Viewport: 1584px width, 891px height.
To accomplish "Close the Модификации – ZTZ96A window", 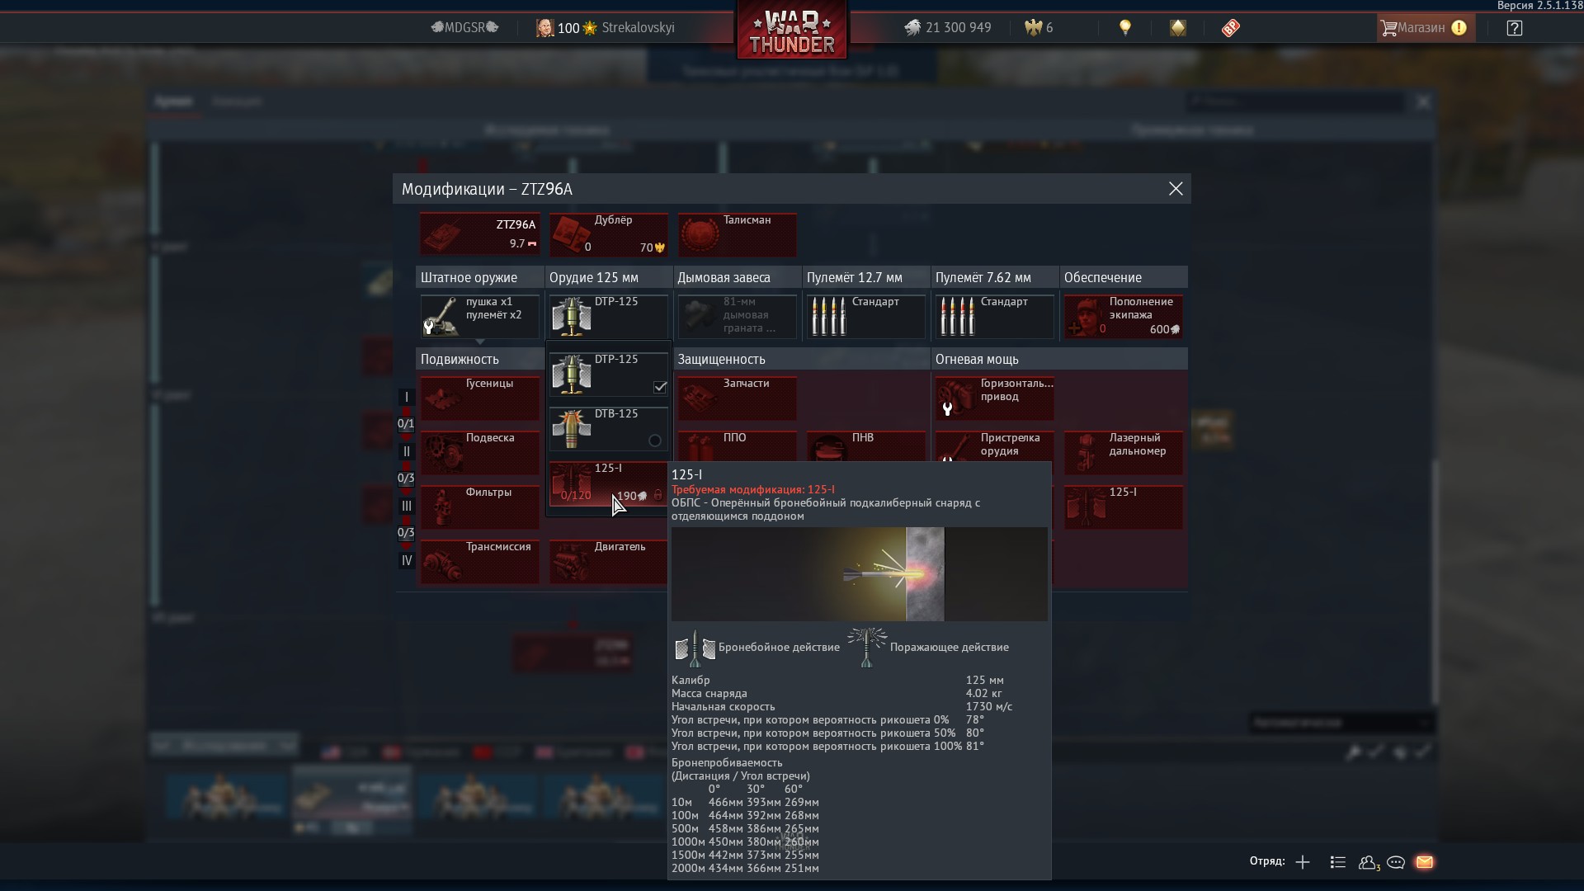I will tap(1176, 189).
